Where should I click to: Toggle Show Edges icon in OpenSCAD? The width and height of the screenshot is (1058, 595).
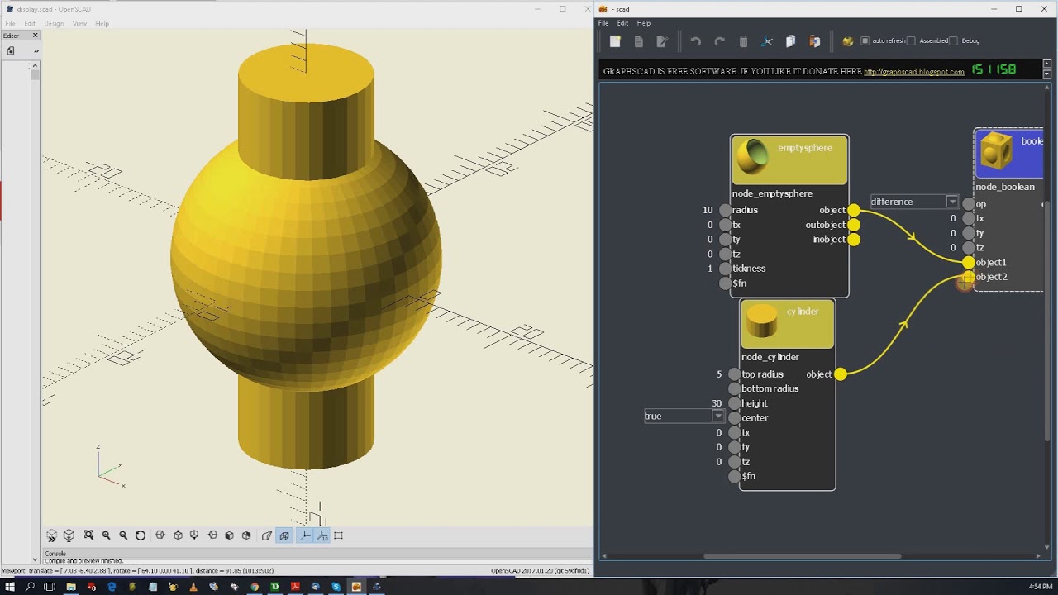339,535
